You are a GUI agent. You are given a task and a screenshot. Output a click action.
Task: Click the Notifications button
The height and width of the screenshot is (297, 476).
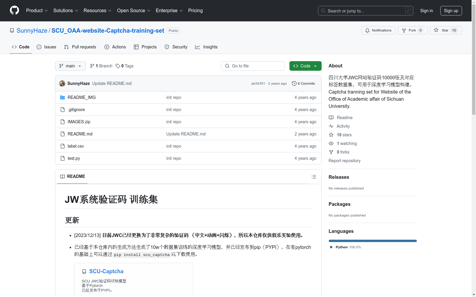(x=378, y=30)
